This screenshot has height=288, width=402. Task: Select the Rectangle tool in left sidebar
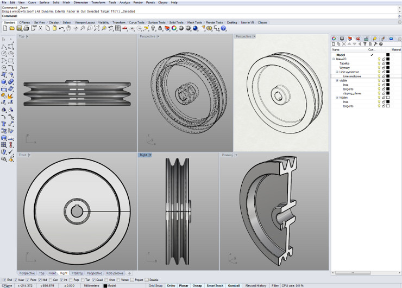(11, 61)
